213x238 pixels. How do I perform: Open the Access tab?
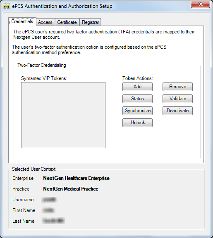tap(45, 22)
